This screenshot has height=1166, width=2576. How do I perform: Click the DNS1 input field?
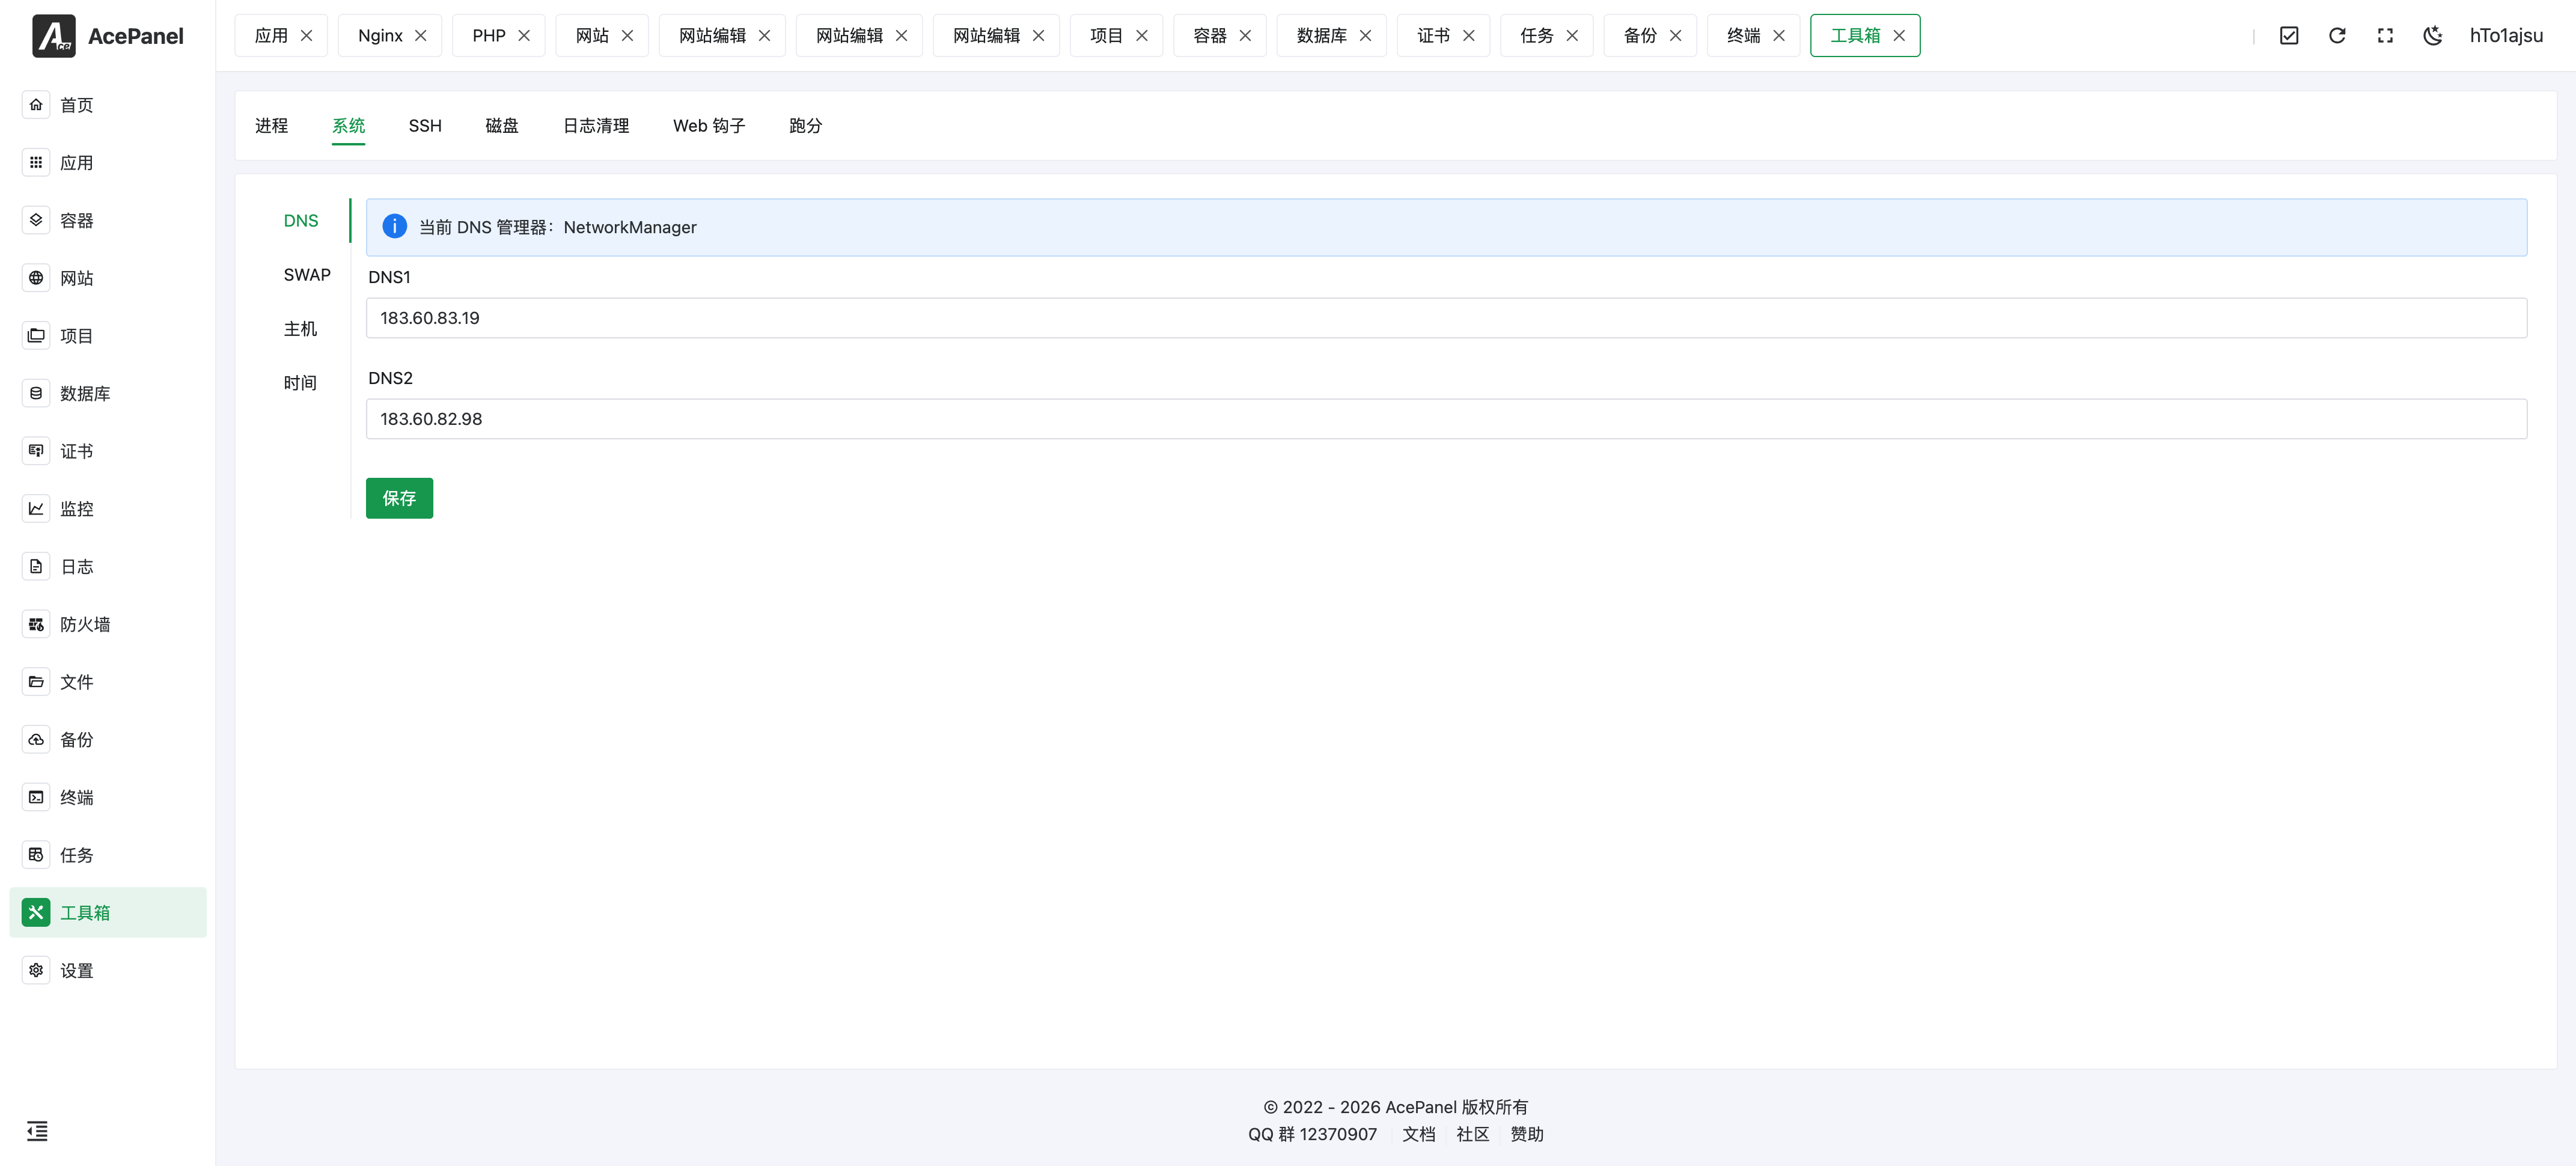pyautogui.click(x=1000, y=318)
